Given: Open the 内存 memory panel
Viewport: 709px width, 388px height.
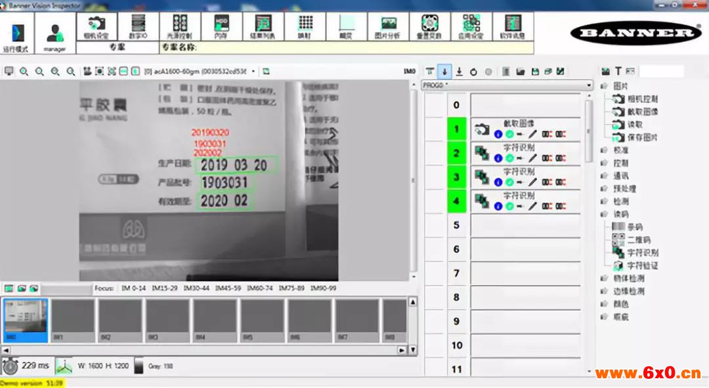Looking at the screenshot, I should (x=221, y=26).
